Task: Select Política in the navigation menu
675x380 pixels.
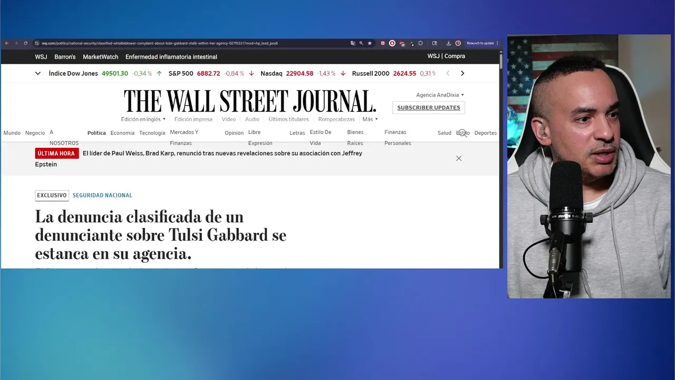Action: [x=97, y=133]
